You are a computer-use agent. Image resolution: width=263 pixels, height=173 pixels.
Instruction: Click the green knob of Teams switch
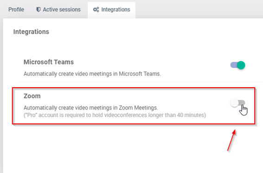(x=241, y=65)
